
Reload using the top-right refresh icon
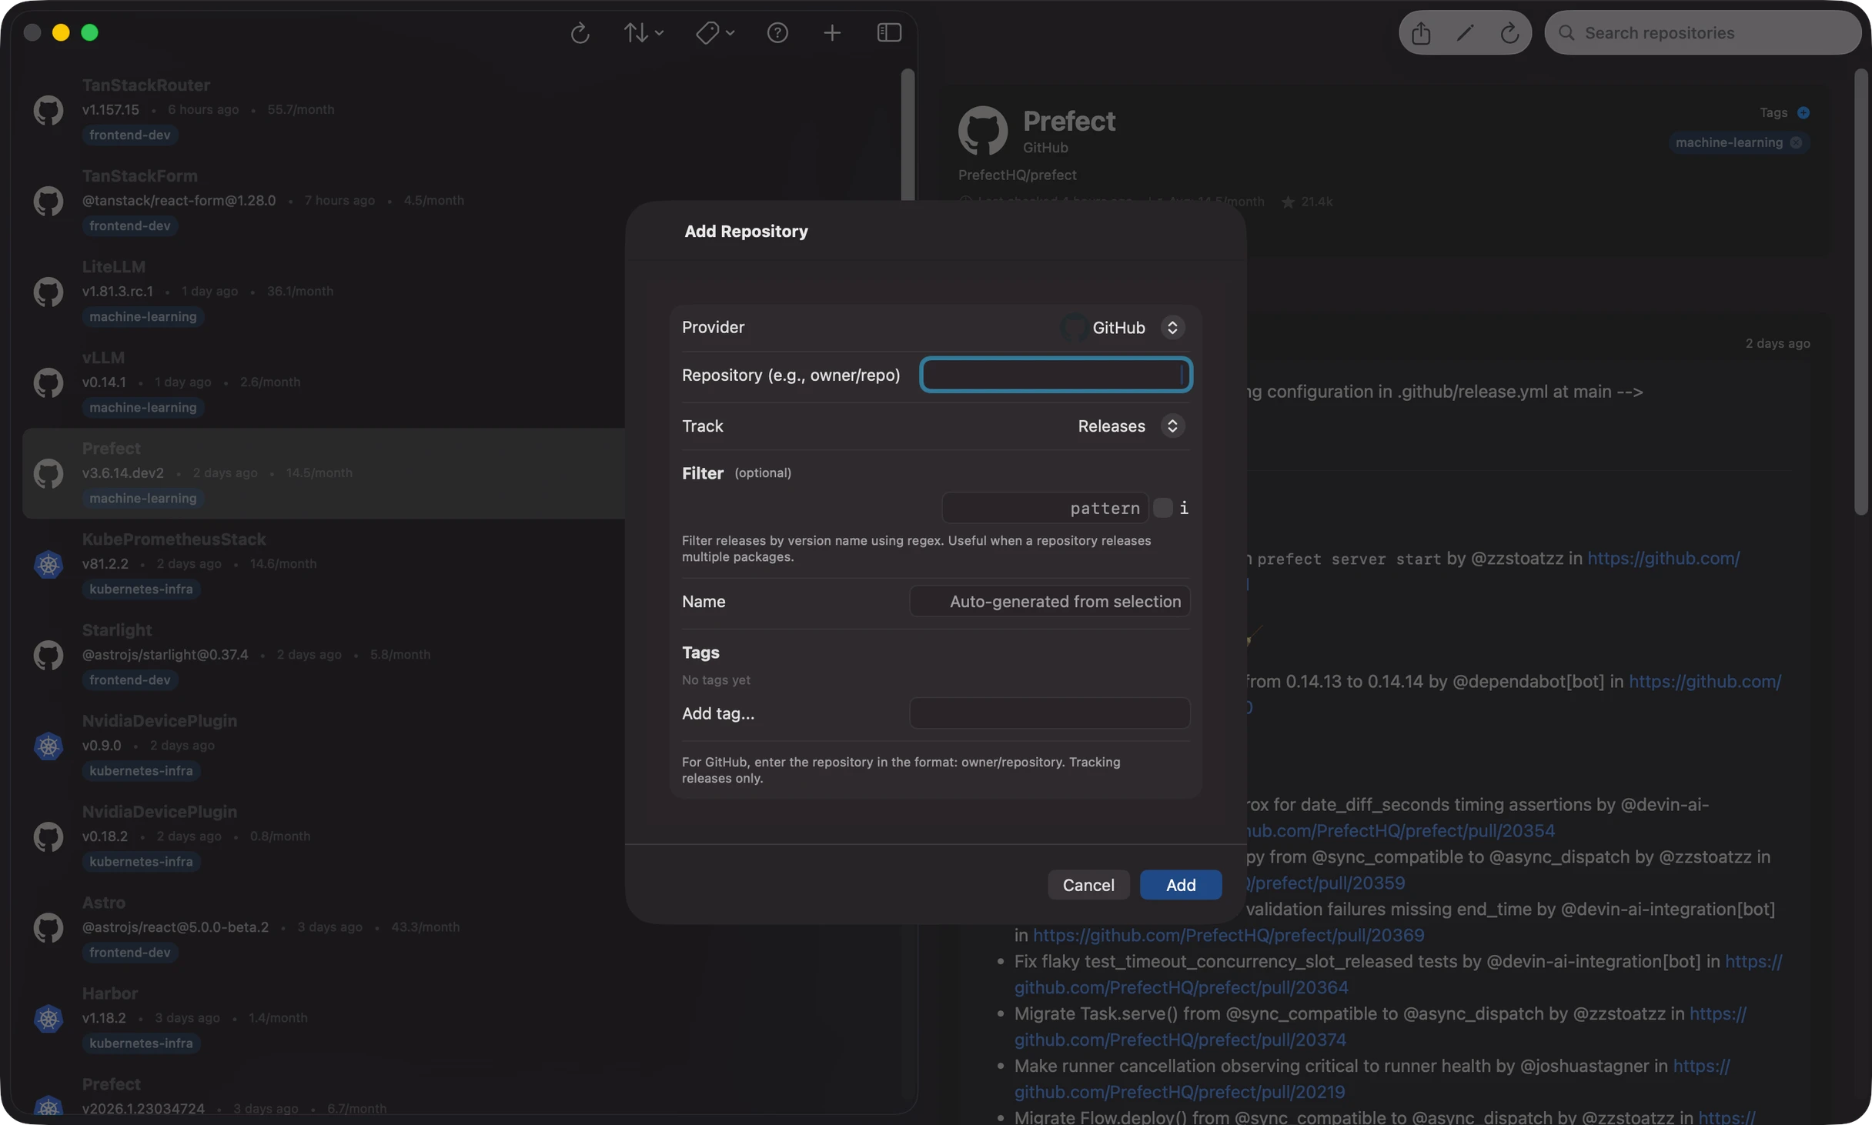point(1509,32)
